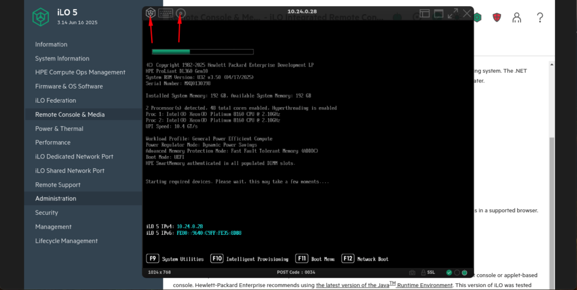Click the Workload Profile line in console
The image size is (577, 290).
[x=209, y=139]
